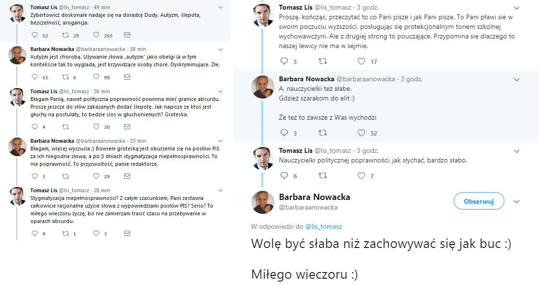
Task: Retweet Barbara Nowacka's tweet with 6 retweets
Action: (65, 77)
